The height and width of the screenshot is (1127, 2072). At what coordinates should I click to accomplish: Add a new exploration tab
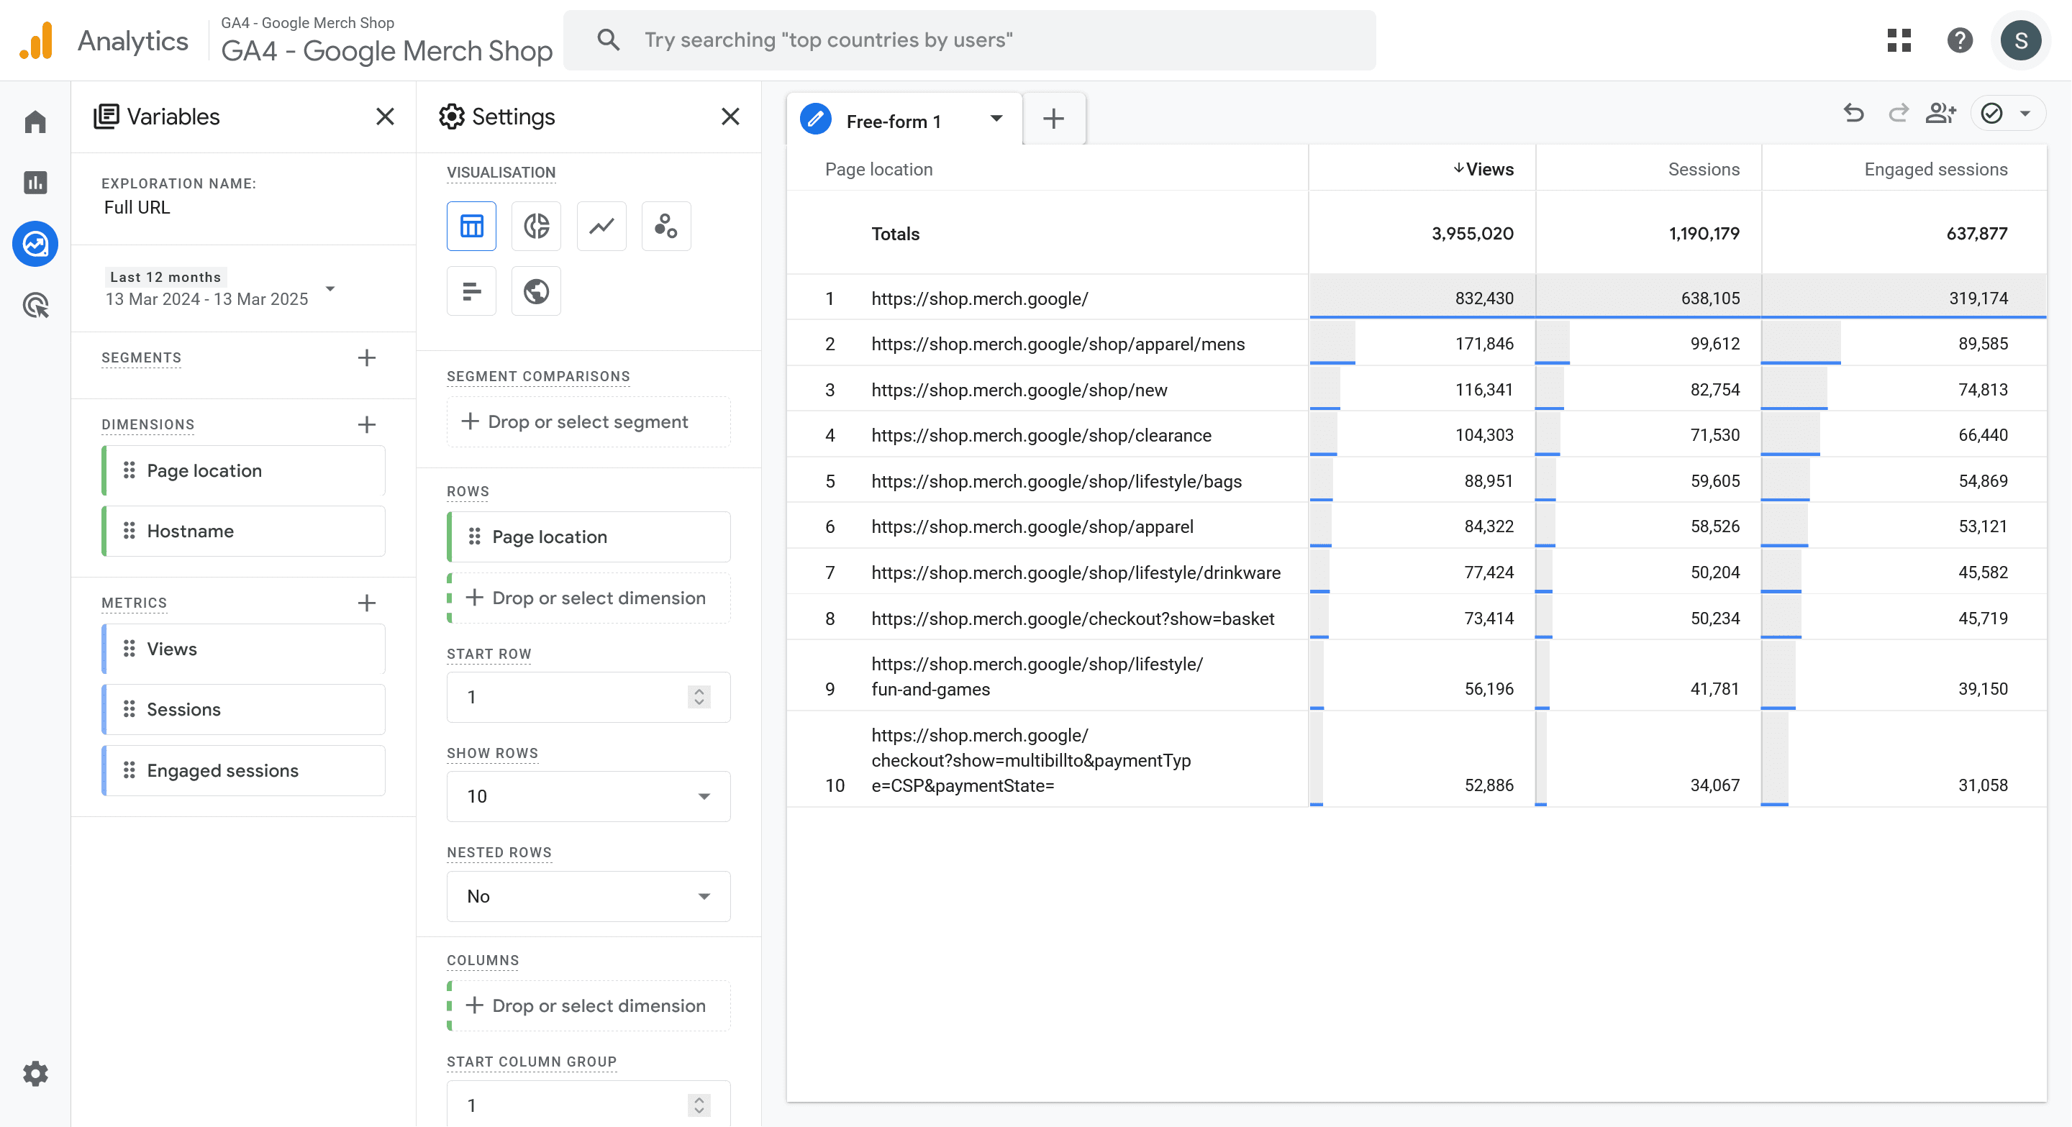[1054, 120]
